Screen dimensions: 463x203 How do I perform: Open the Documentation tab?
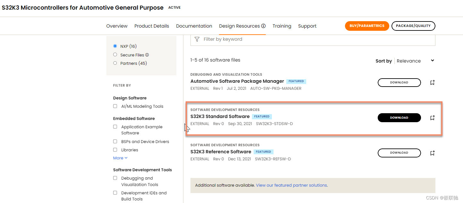tap(194, 26)
